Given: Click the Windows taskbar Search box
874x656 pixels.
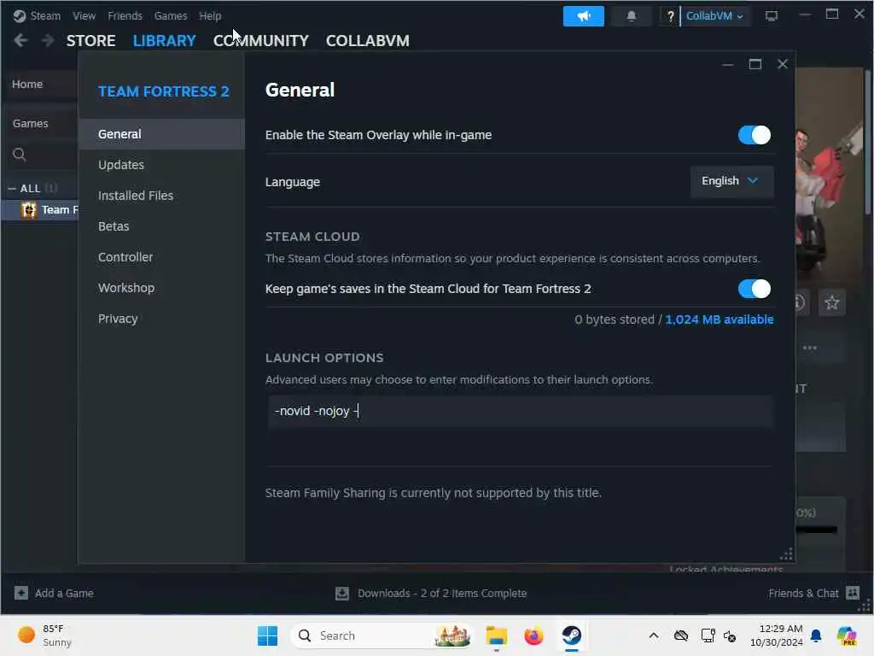Looking at the screenshot, I should point(382,635).
